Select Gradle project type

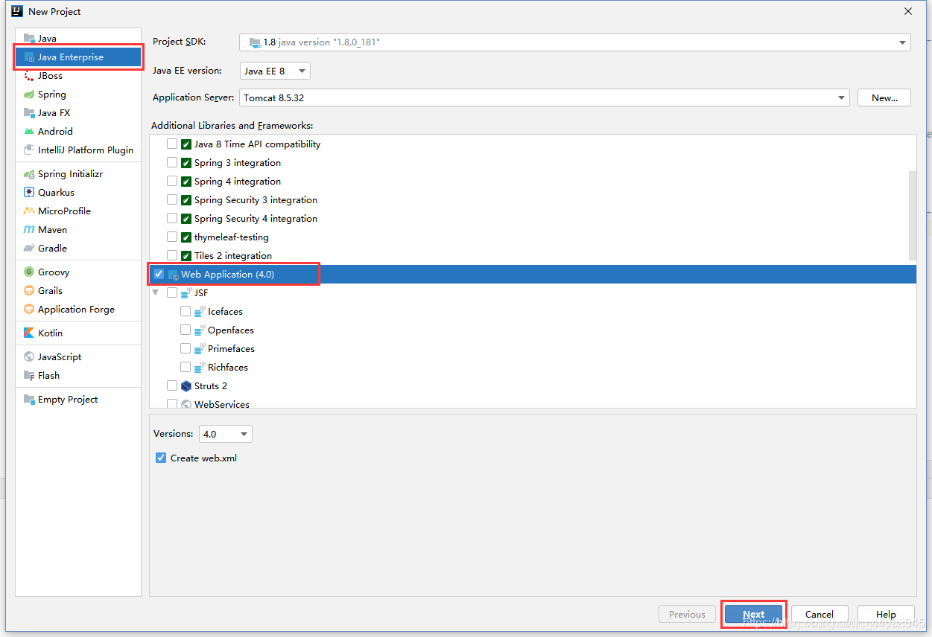(78, 249)
